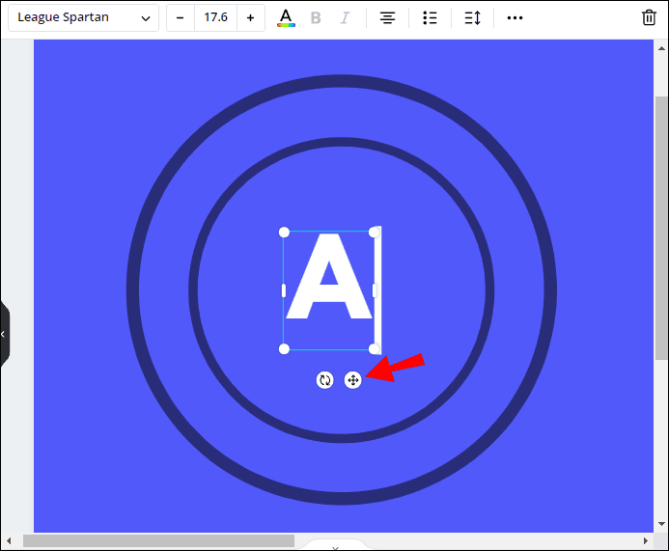Open the League Spartan font dropdown
The image size is (669, 551).
[x=84, y=18]
